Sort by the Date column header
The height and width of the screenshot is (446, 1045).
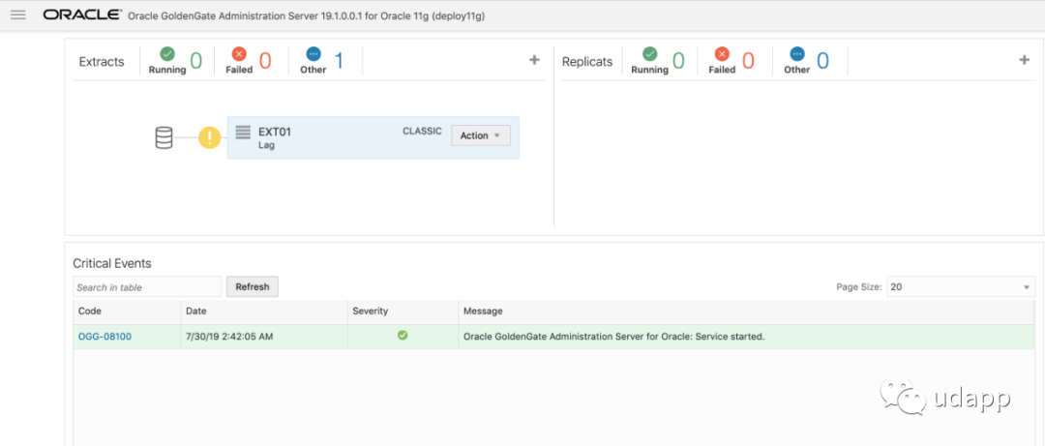pyautogui.click(x=196, y=312)
